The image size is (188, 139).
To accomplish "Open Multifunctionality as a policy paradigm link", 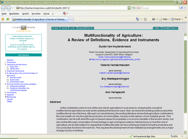I will click(x=21, y=84).
